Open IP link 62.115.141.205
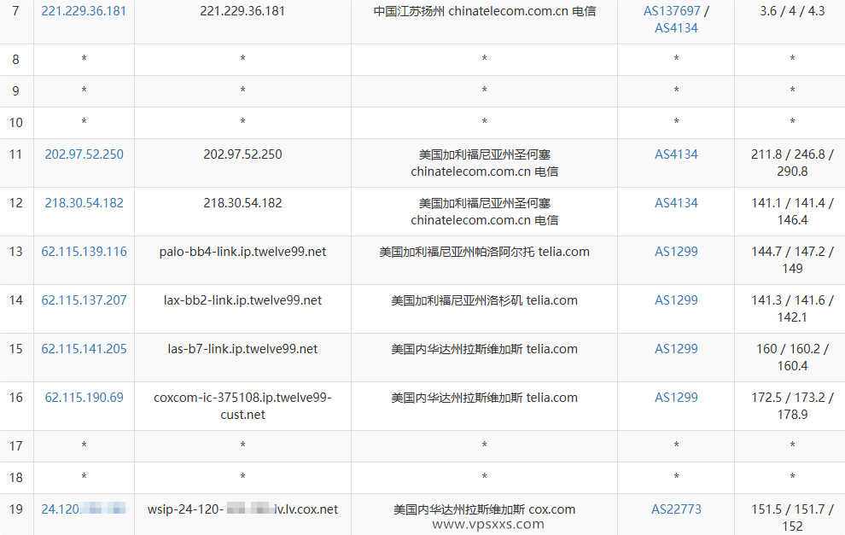This screenshot has width=845, height=535. coord(84,349)
